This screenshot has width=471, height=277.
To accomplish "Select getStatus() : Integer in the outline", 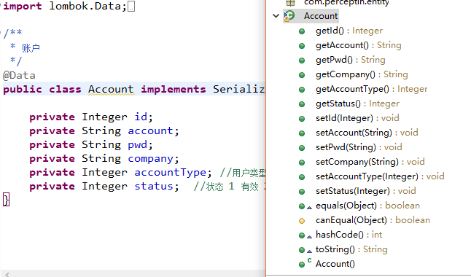I will coord(357,104).
